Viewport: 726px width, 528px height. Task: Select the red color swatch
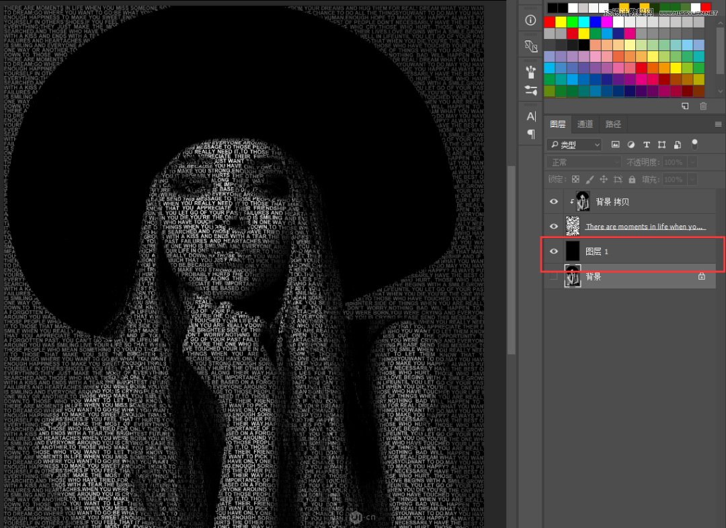click(547, 22)
